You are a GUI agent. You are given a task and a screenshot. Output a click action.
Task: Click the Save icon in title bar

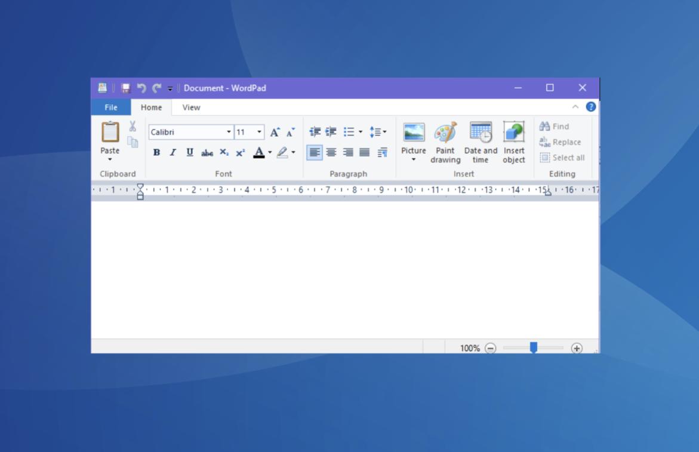pyautogui.click(x=125, y=88)
